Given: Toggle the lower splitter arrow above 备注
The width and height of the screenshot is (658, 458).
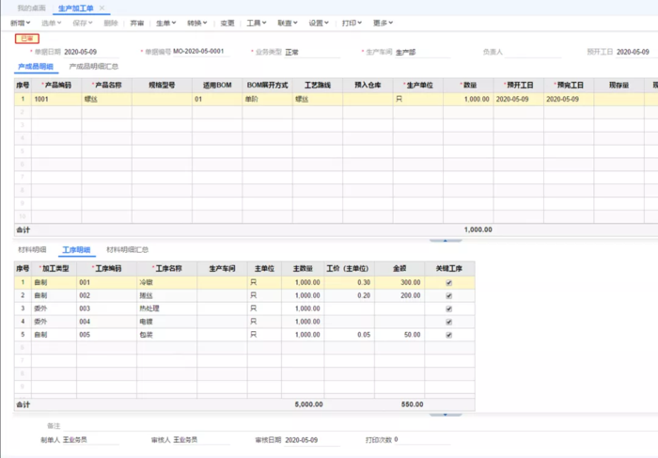Looking at the screenshot, I should click(446, 415).
